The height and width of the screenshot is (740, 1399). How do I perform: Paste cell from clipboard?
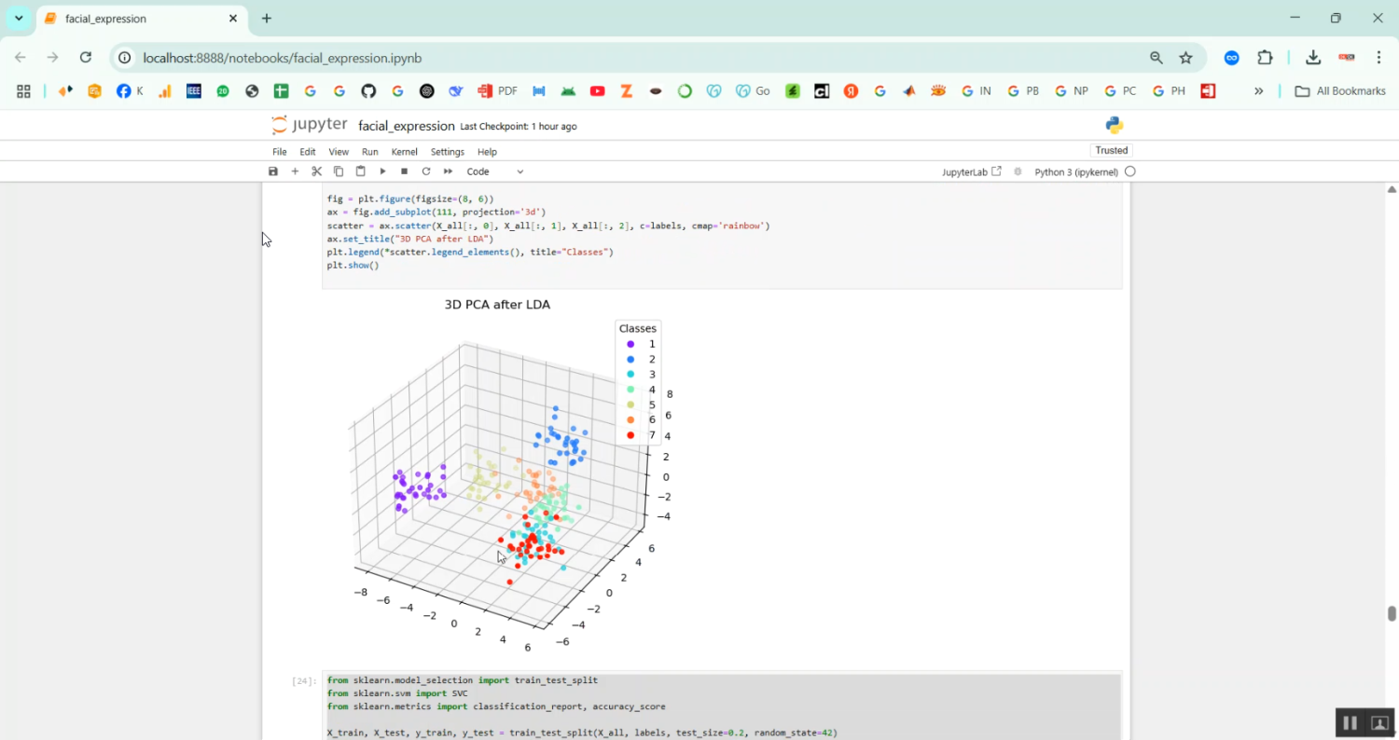click(361, 171)
